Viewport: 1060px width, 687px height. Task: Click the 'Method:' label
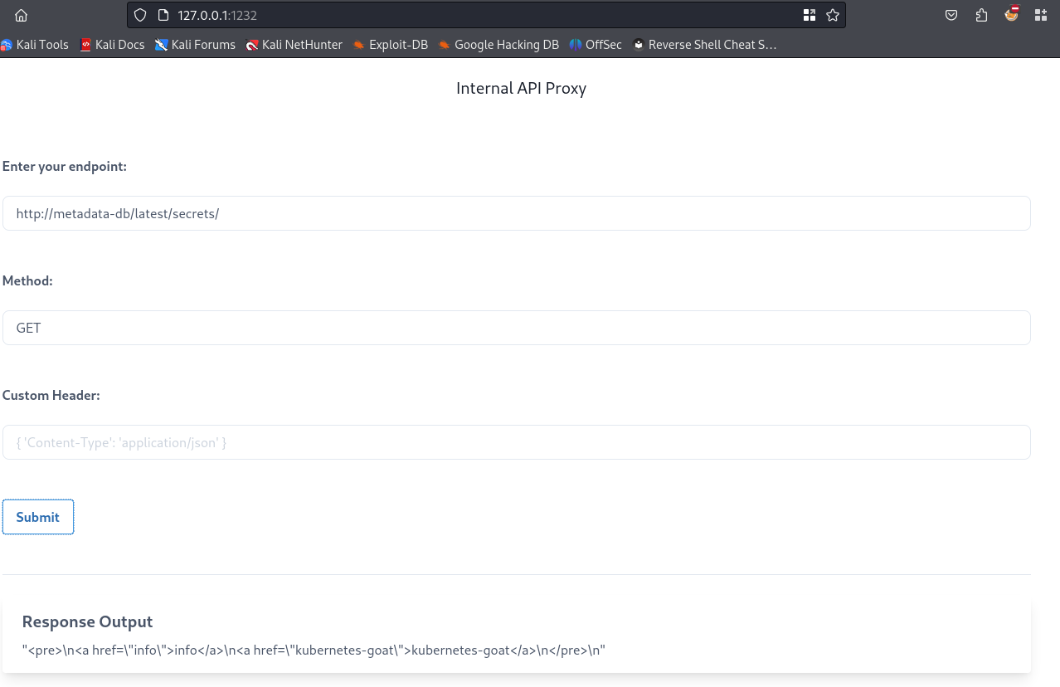27,281
